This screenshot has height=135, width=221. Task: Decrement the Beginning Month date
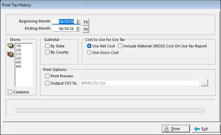click(78, 22)
